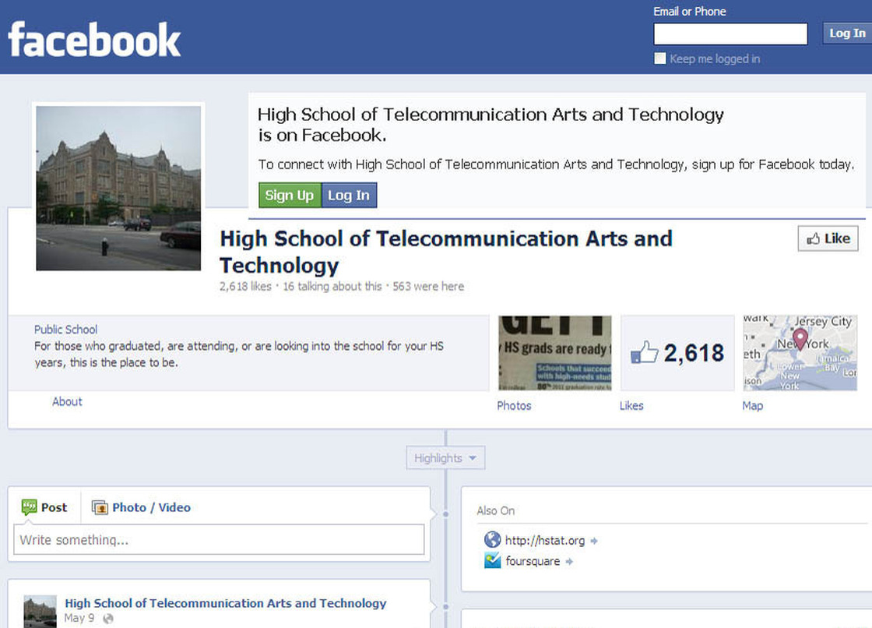The width and height of the screenshot is (872, 628).
Task: Click the Map label link
Action: tap(752, 405)
